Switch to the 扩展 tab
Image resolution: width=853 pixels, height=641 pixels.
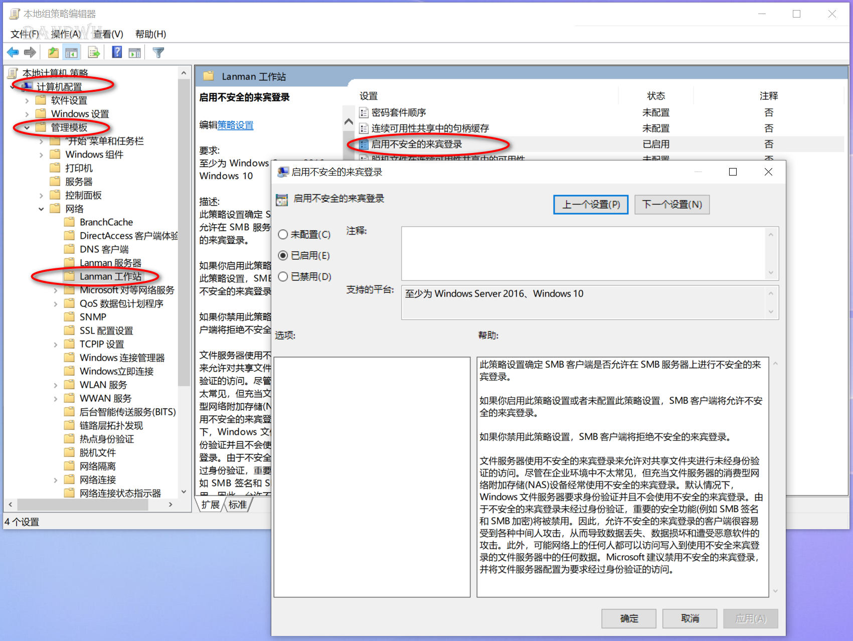click(x=210, y=505)
